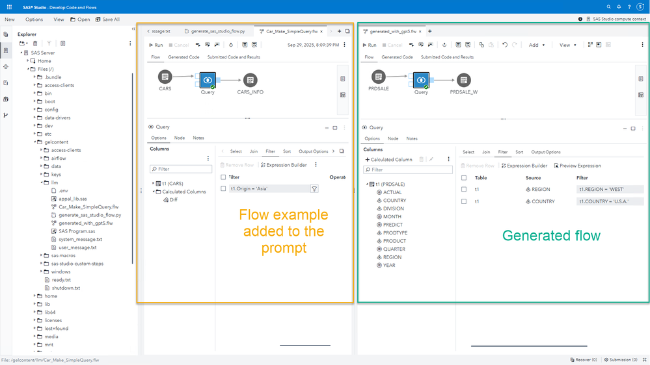Maximize Query pane in generated flow
This screenshot has width=650, height=365.
coord(633,129)
